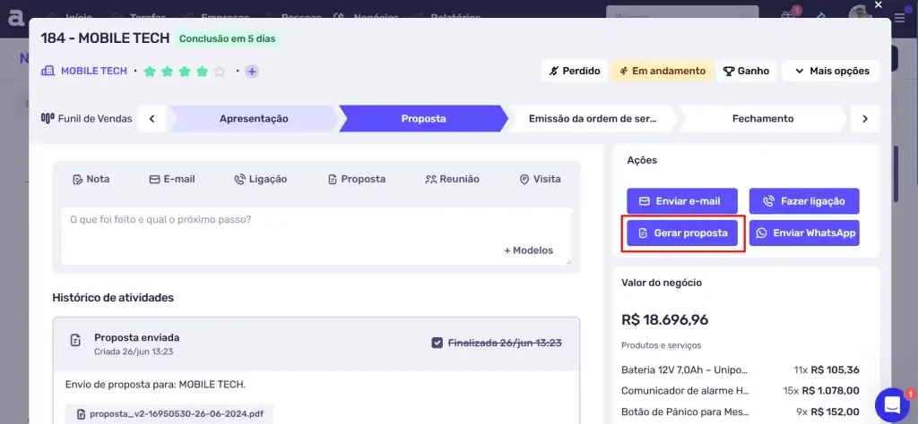Image resolution: width=918 pixels, height=424 pixels.
Task: Set deal status to Em andamento
Action: coord(662,72)
